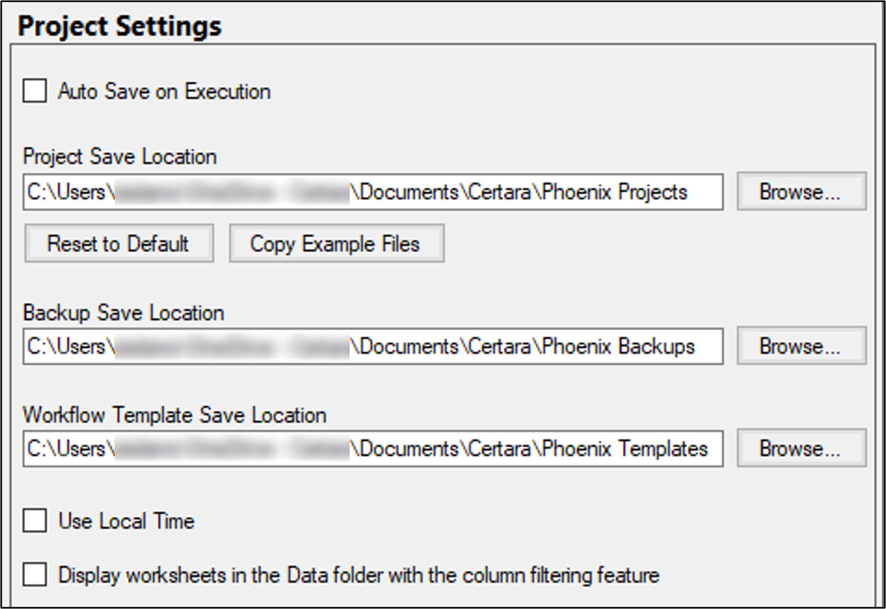Click "Phoenix Templates" text in template path

point(625,449)
